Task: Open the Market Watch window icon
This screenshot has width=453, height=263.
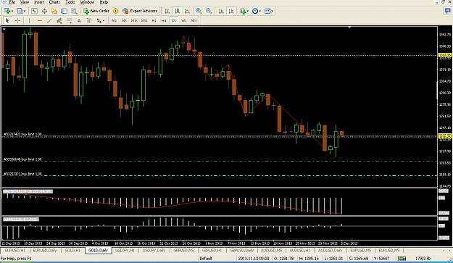Action: click(x=34, y=11)
